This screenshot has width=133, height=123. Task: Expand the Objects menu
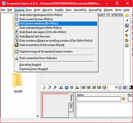[108, 10]
